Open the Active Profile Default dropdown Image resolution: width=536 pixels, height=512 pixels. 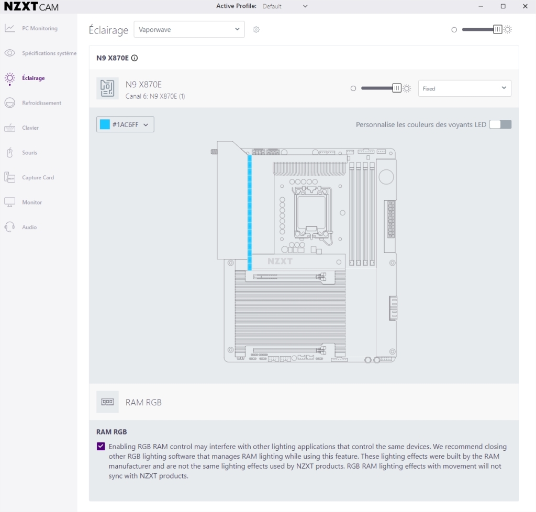point(285,6)
